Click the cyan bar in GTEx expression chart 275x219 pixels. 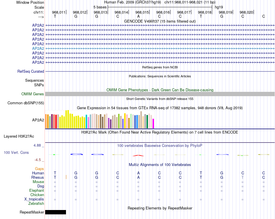pyautogui.click(x=87, y=122)
